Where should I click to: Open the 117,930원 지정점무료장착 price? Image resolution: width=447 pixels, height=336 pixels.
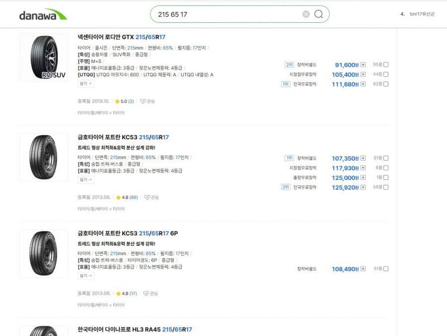tap(345, 168)
